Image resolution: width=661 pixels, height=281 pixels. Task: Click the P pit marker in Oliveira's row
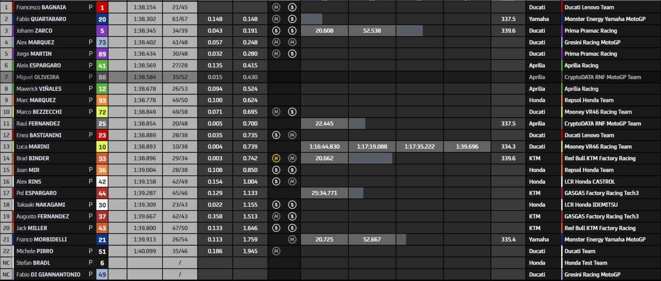click(x=91, y=77)
